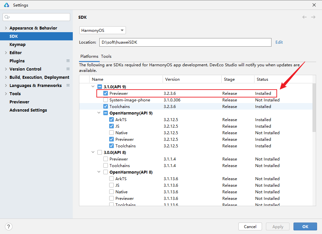Collapse the OpenHarmony(API 9) tree group

(x=99, y=113)
